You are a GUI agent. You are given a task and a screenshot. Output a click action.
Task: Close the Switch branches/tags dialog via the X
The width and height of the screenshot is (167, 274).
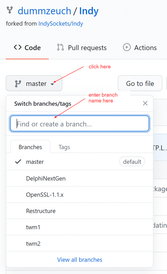(145, 103)
